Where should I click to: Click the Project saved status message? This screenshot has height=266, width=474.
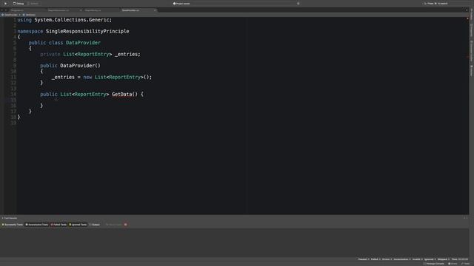tap(183, 4)
